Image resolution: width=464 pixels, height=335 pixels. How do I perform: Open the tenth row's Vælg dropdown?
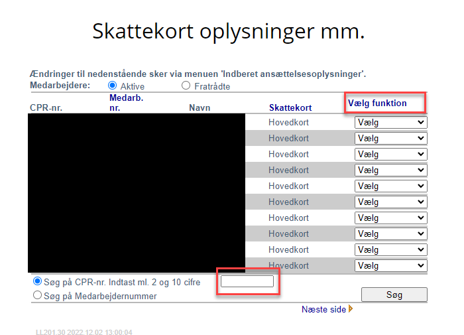[390, 266]
